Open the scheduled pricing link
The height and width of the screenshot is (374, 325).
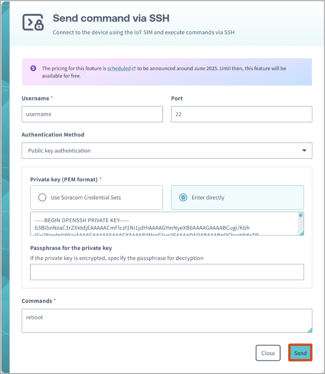click(x=119, y=68)
